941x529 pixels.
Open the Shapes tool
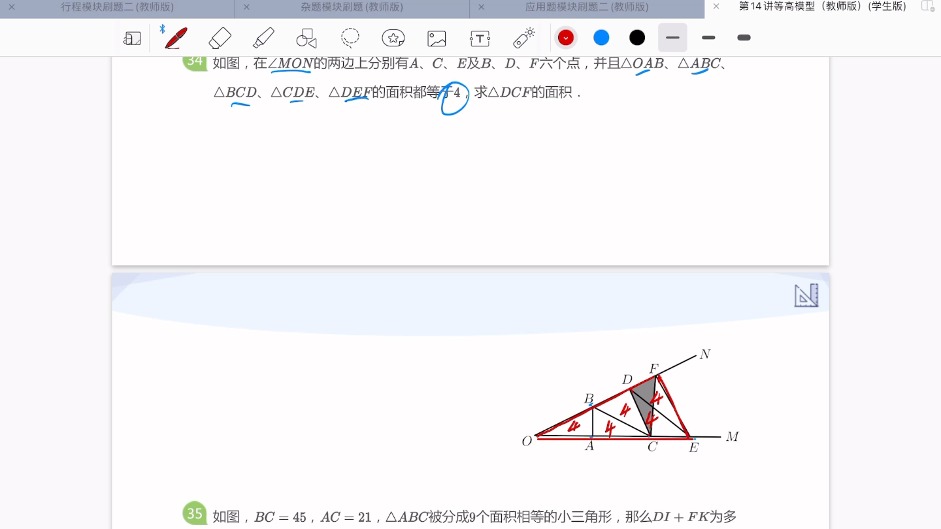click(x=306, y=38)
